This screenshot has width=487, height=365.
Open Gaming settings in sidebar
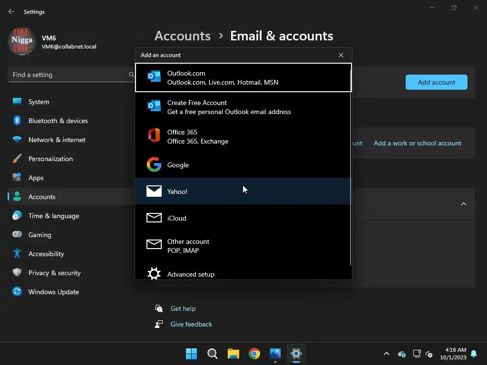tap(71, 235)
